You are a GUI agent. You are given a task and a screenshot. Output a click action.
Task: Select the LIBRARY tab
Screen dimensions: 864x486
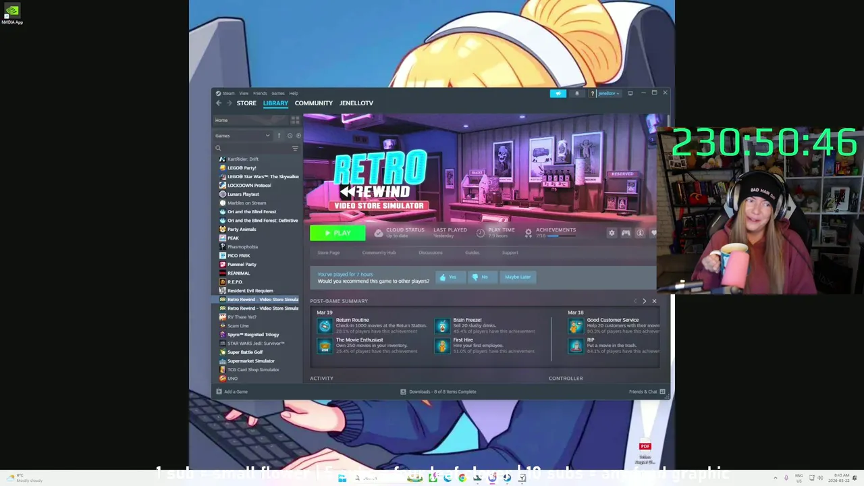pyautogui.click(x=275, y=103)
